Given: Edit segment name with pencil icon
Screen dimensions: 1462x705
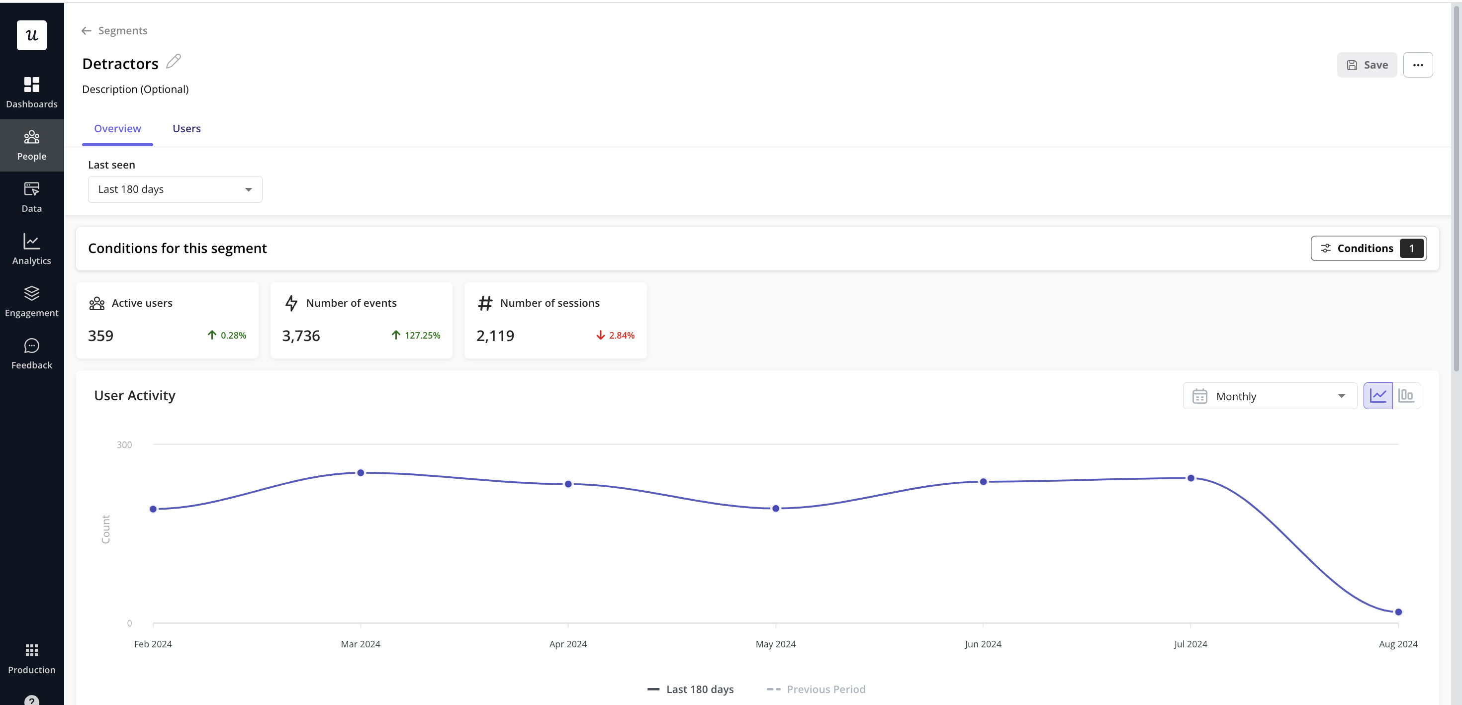Looking at the screenshot, I should (x=174, y=61).
